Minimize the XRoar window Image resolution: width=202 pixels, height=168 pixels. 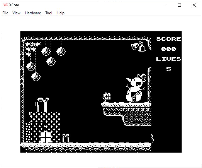[165, 5]
